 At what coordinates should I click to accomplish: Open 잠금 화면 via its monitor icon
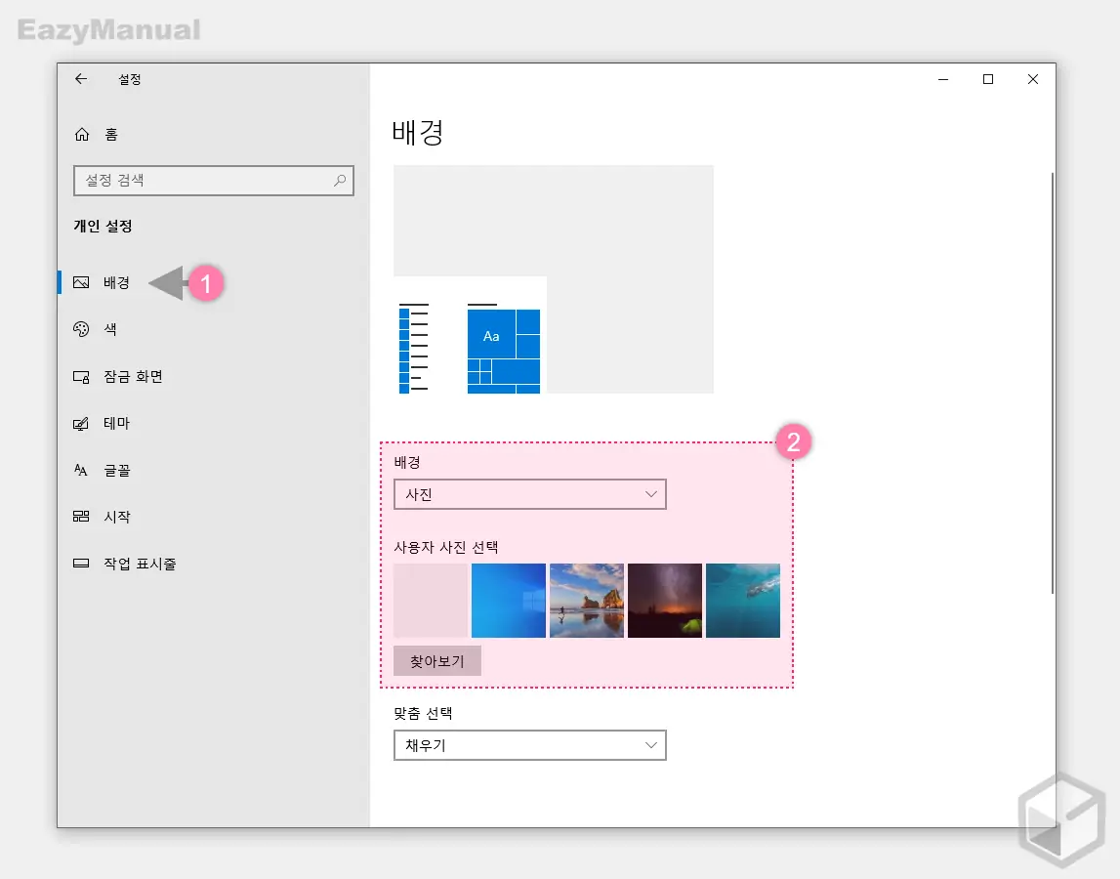click(82, 377)
